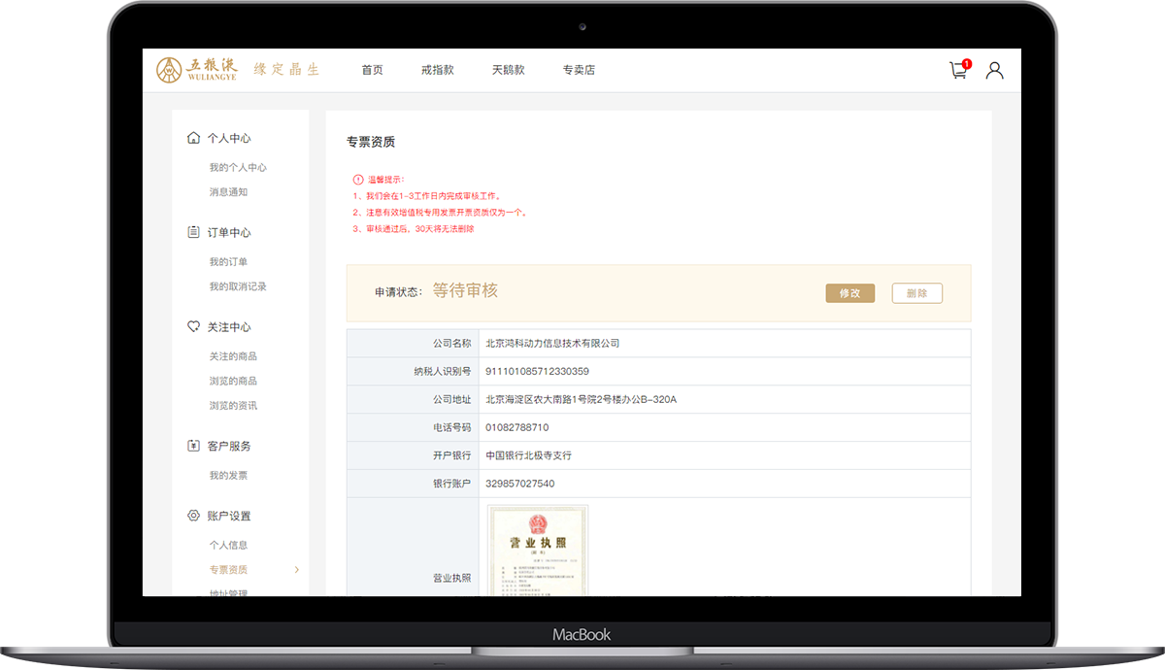1165x670 pixels.
Task: Click tip about 增值税专用发票开票资质
Action: pos(440,213)
